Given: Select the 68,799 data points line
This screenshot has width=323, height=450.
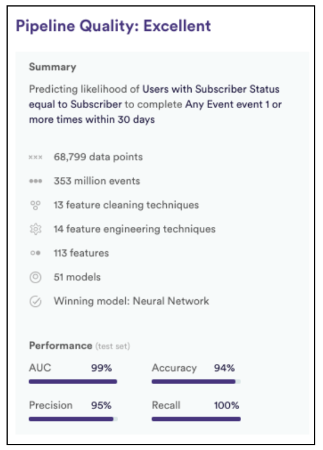Looking at the screenshot, I should 98,157.
